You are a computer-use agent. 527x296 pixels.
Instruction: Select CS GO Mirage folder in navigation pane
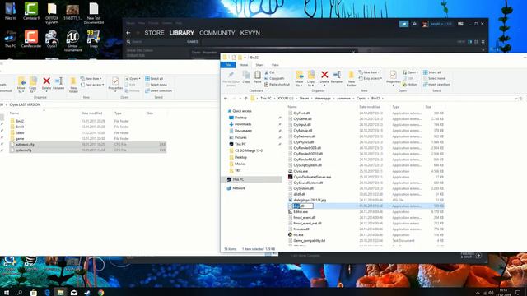click(248, 150)
